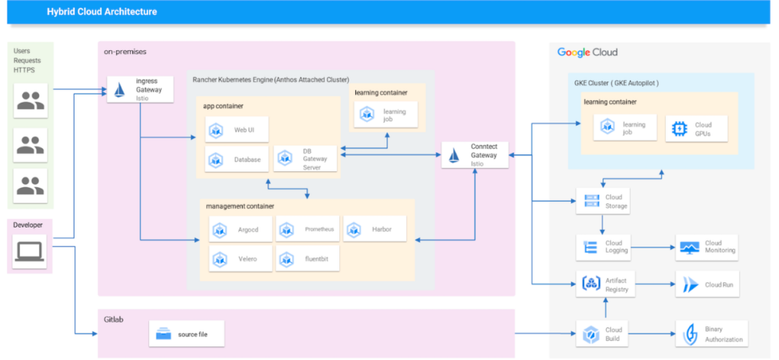Click the Harbor text
The image size is (779, 360).
click(382, 229)
